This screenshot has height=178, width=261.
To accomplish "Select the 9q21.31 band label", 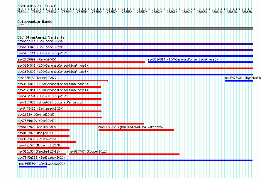I will (24, 25).
